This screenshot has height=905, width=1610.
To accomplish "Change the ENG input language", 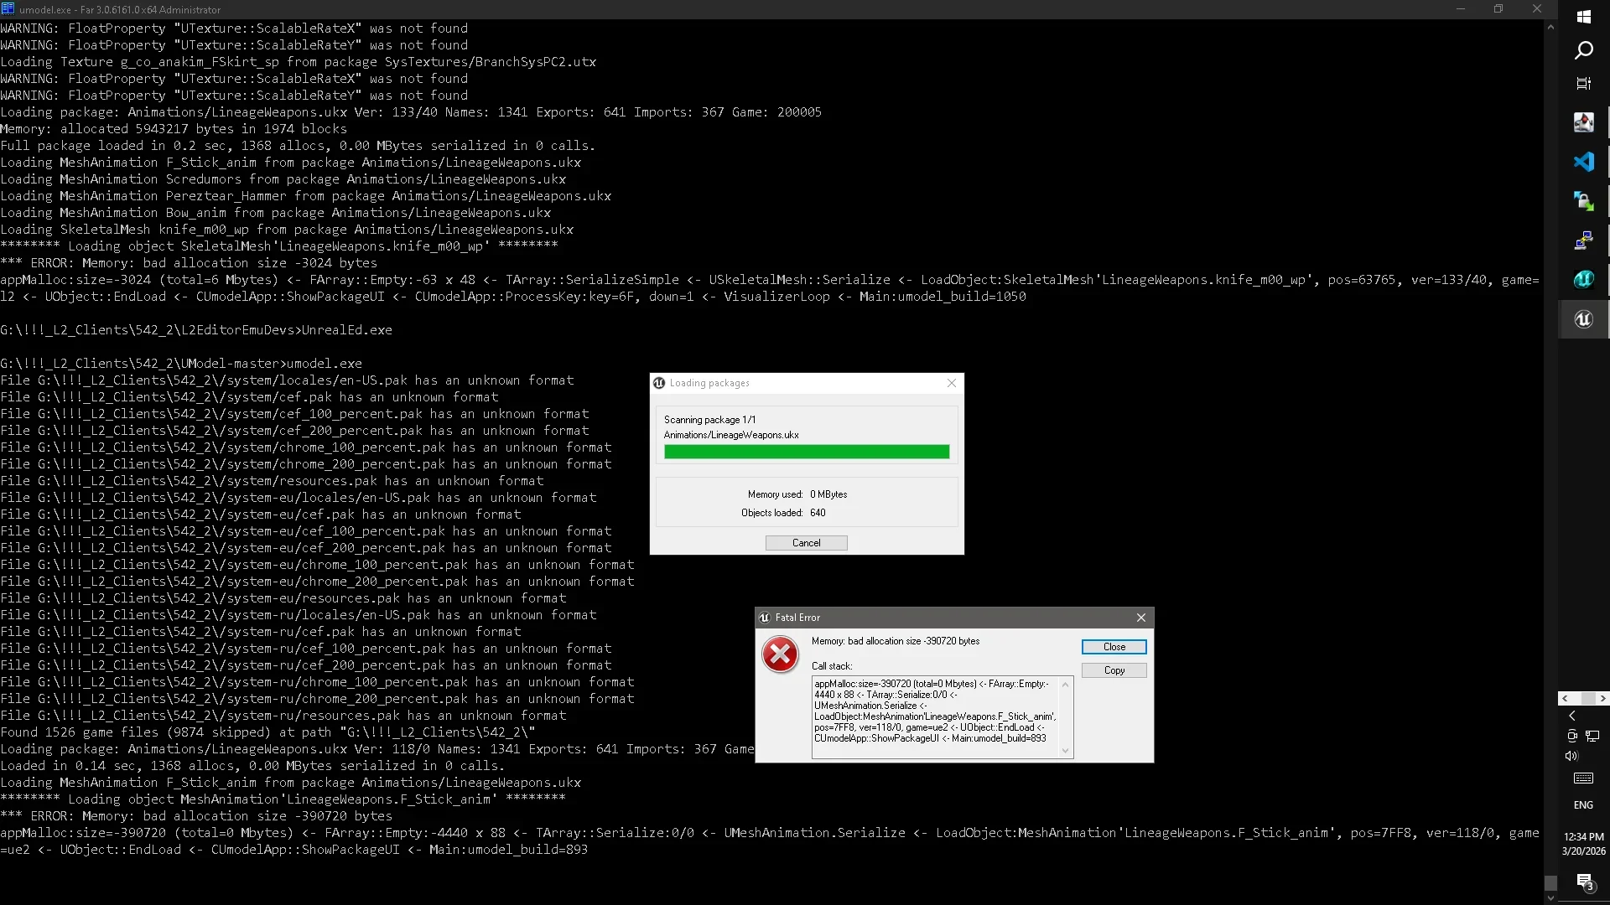I will click(1583, 805).
